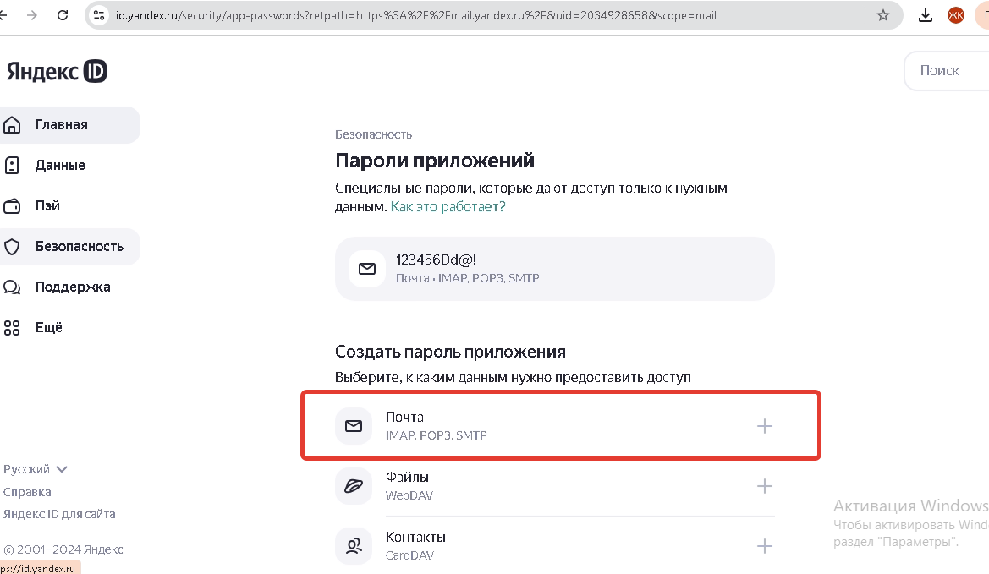This screenshot has height=574, width=989.
Task: Click the Яндекс ID logo
Action: (x=57, y=71)
